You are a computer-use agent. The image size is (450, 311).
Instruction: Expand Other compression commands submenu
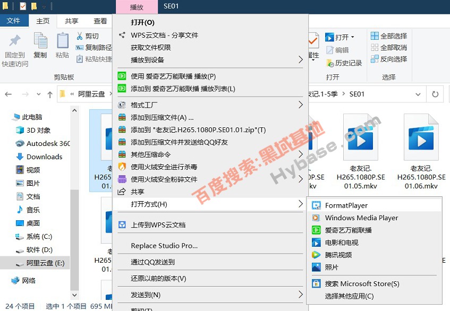tap(210, 154)
